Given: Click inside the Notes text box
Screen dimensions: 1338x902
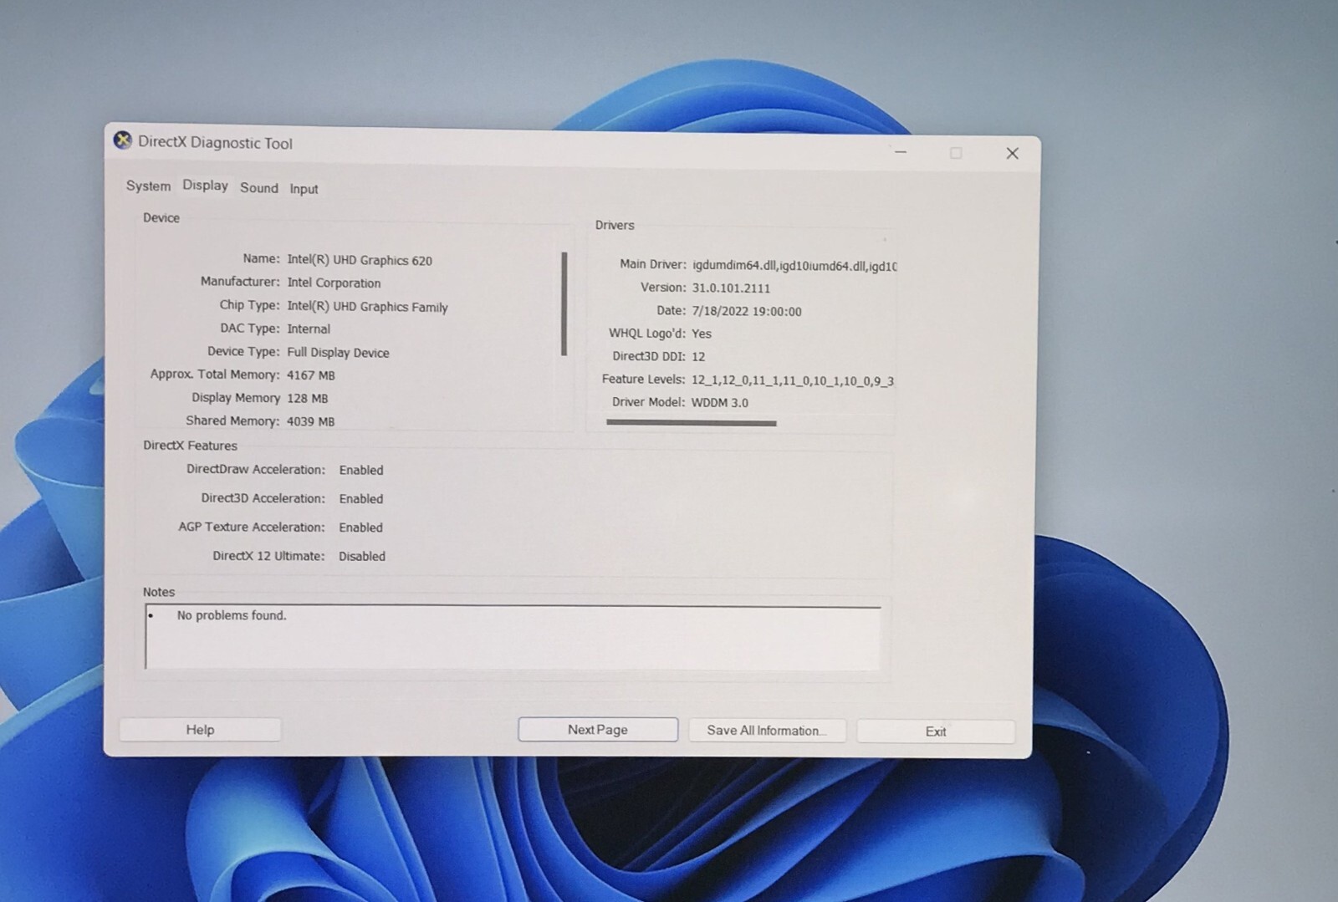Looking at the screenshot, I should 513,637.
